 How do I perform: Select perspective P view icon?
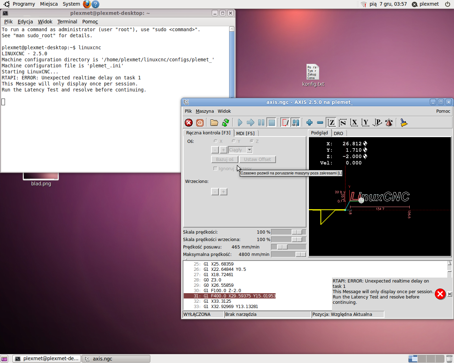pyautogui.click(x=377, y=123)
